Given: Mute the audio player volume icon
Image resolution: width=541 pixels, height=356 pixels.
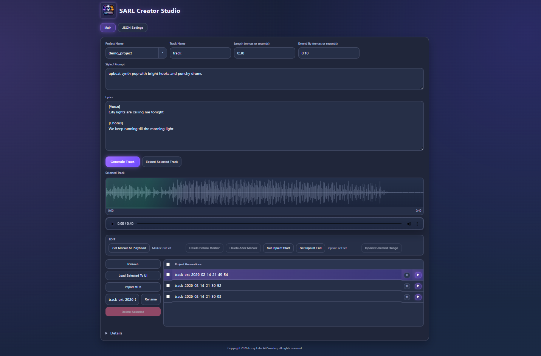Looking at the screenshot, I should [409, 224].
